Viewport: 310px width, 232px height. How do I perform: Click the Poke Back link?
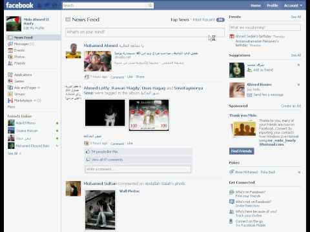point(268,172)
